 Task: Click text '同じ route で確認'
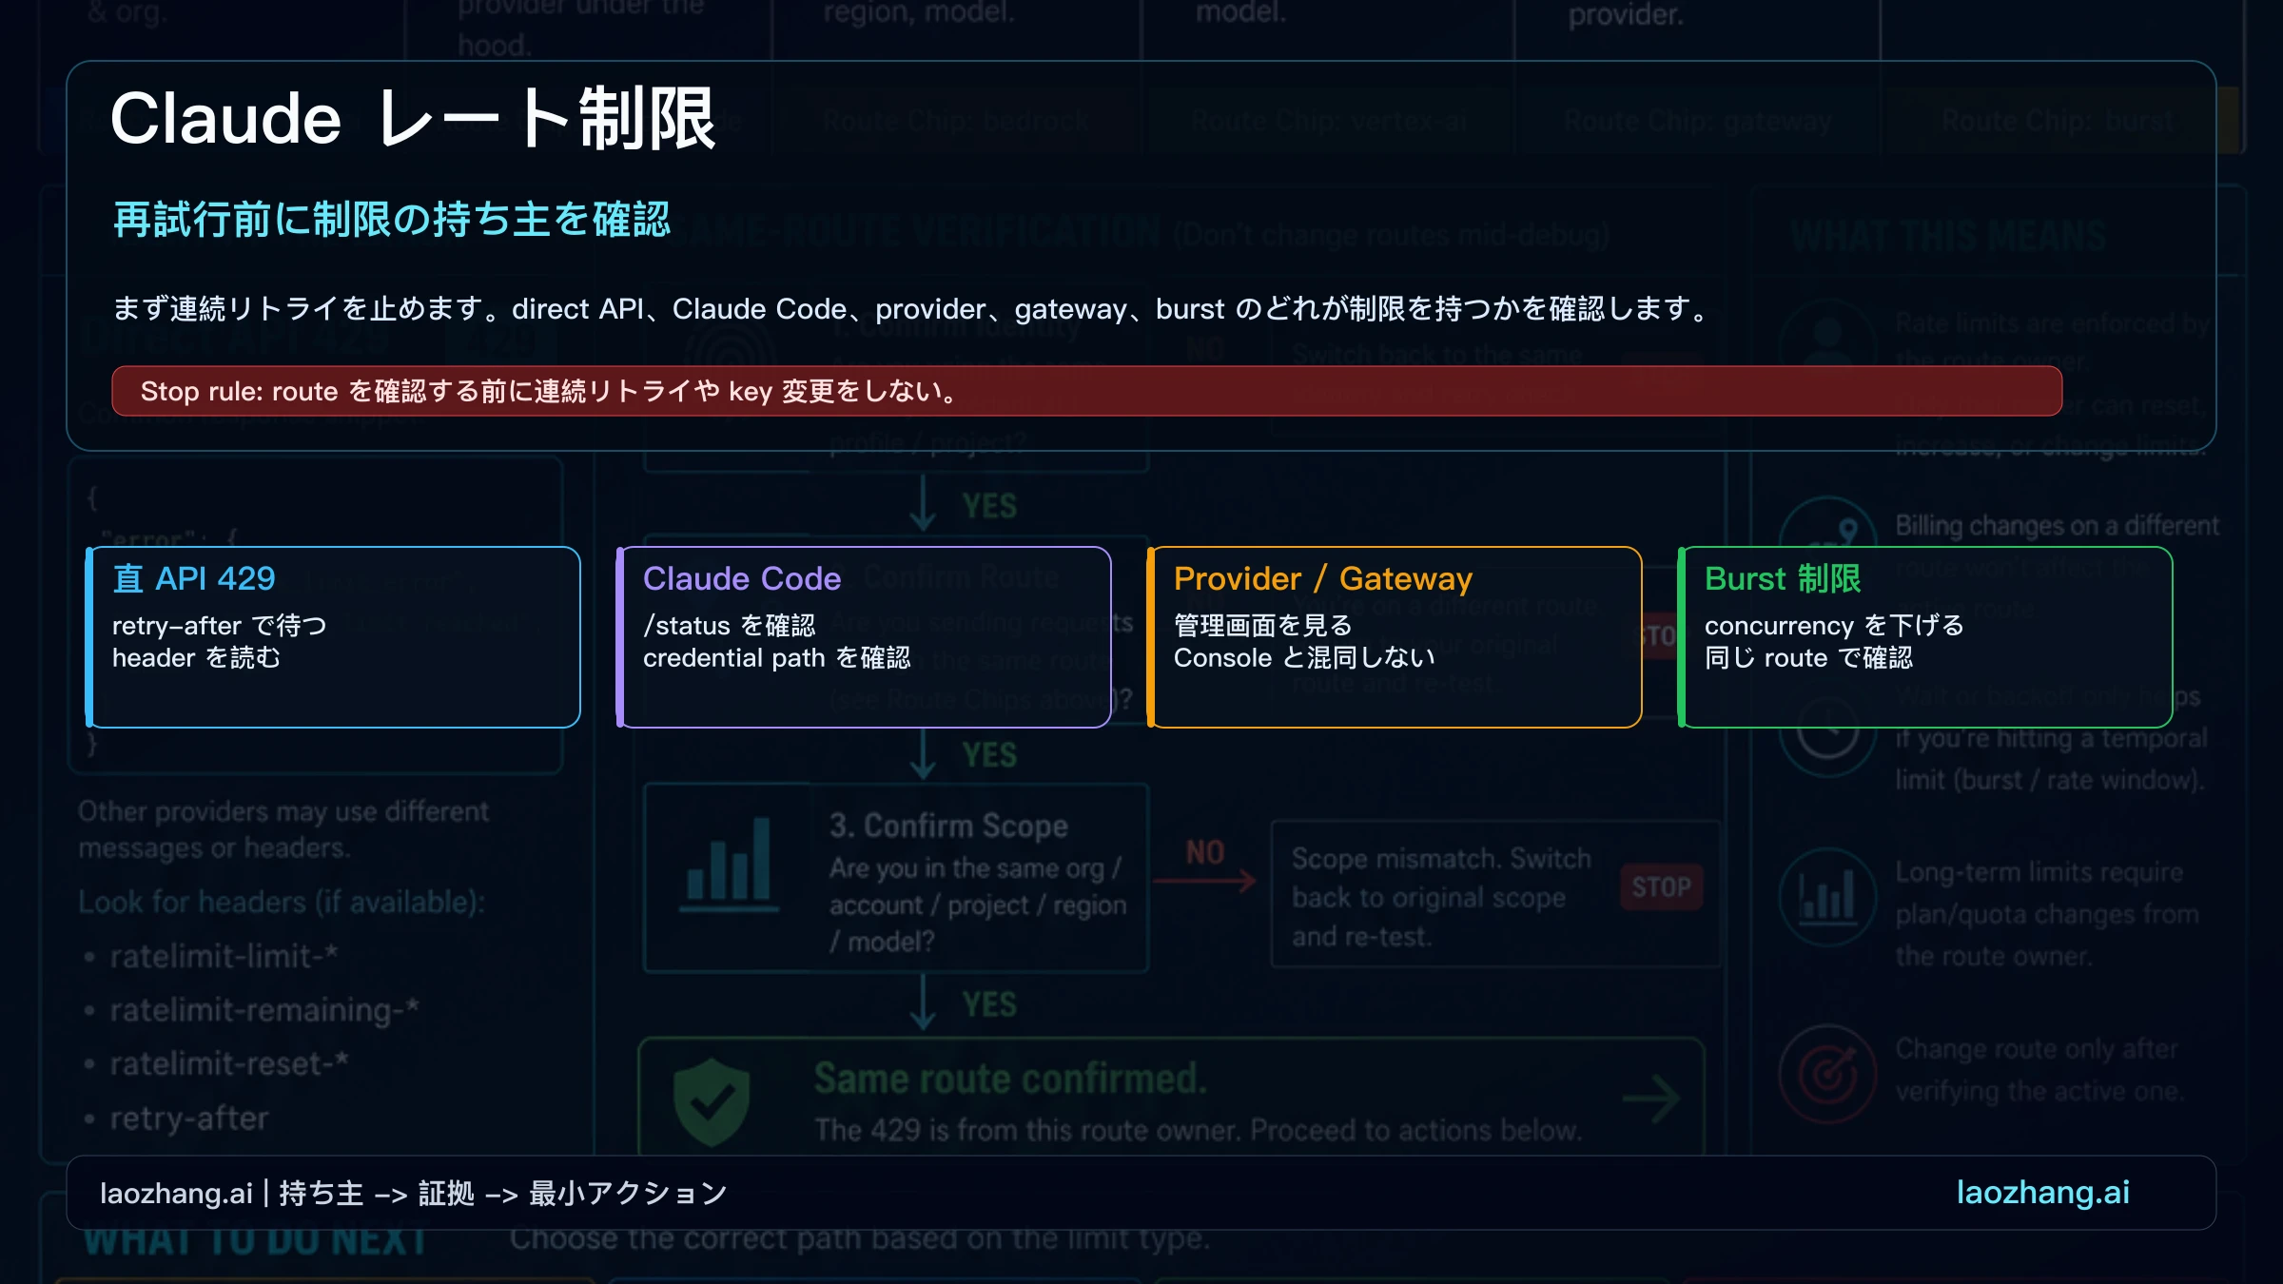pos(1808,658)
